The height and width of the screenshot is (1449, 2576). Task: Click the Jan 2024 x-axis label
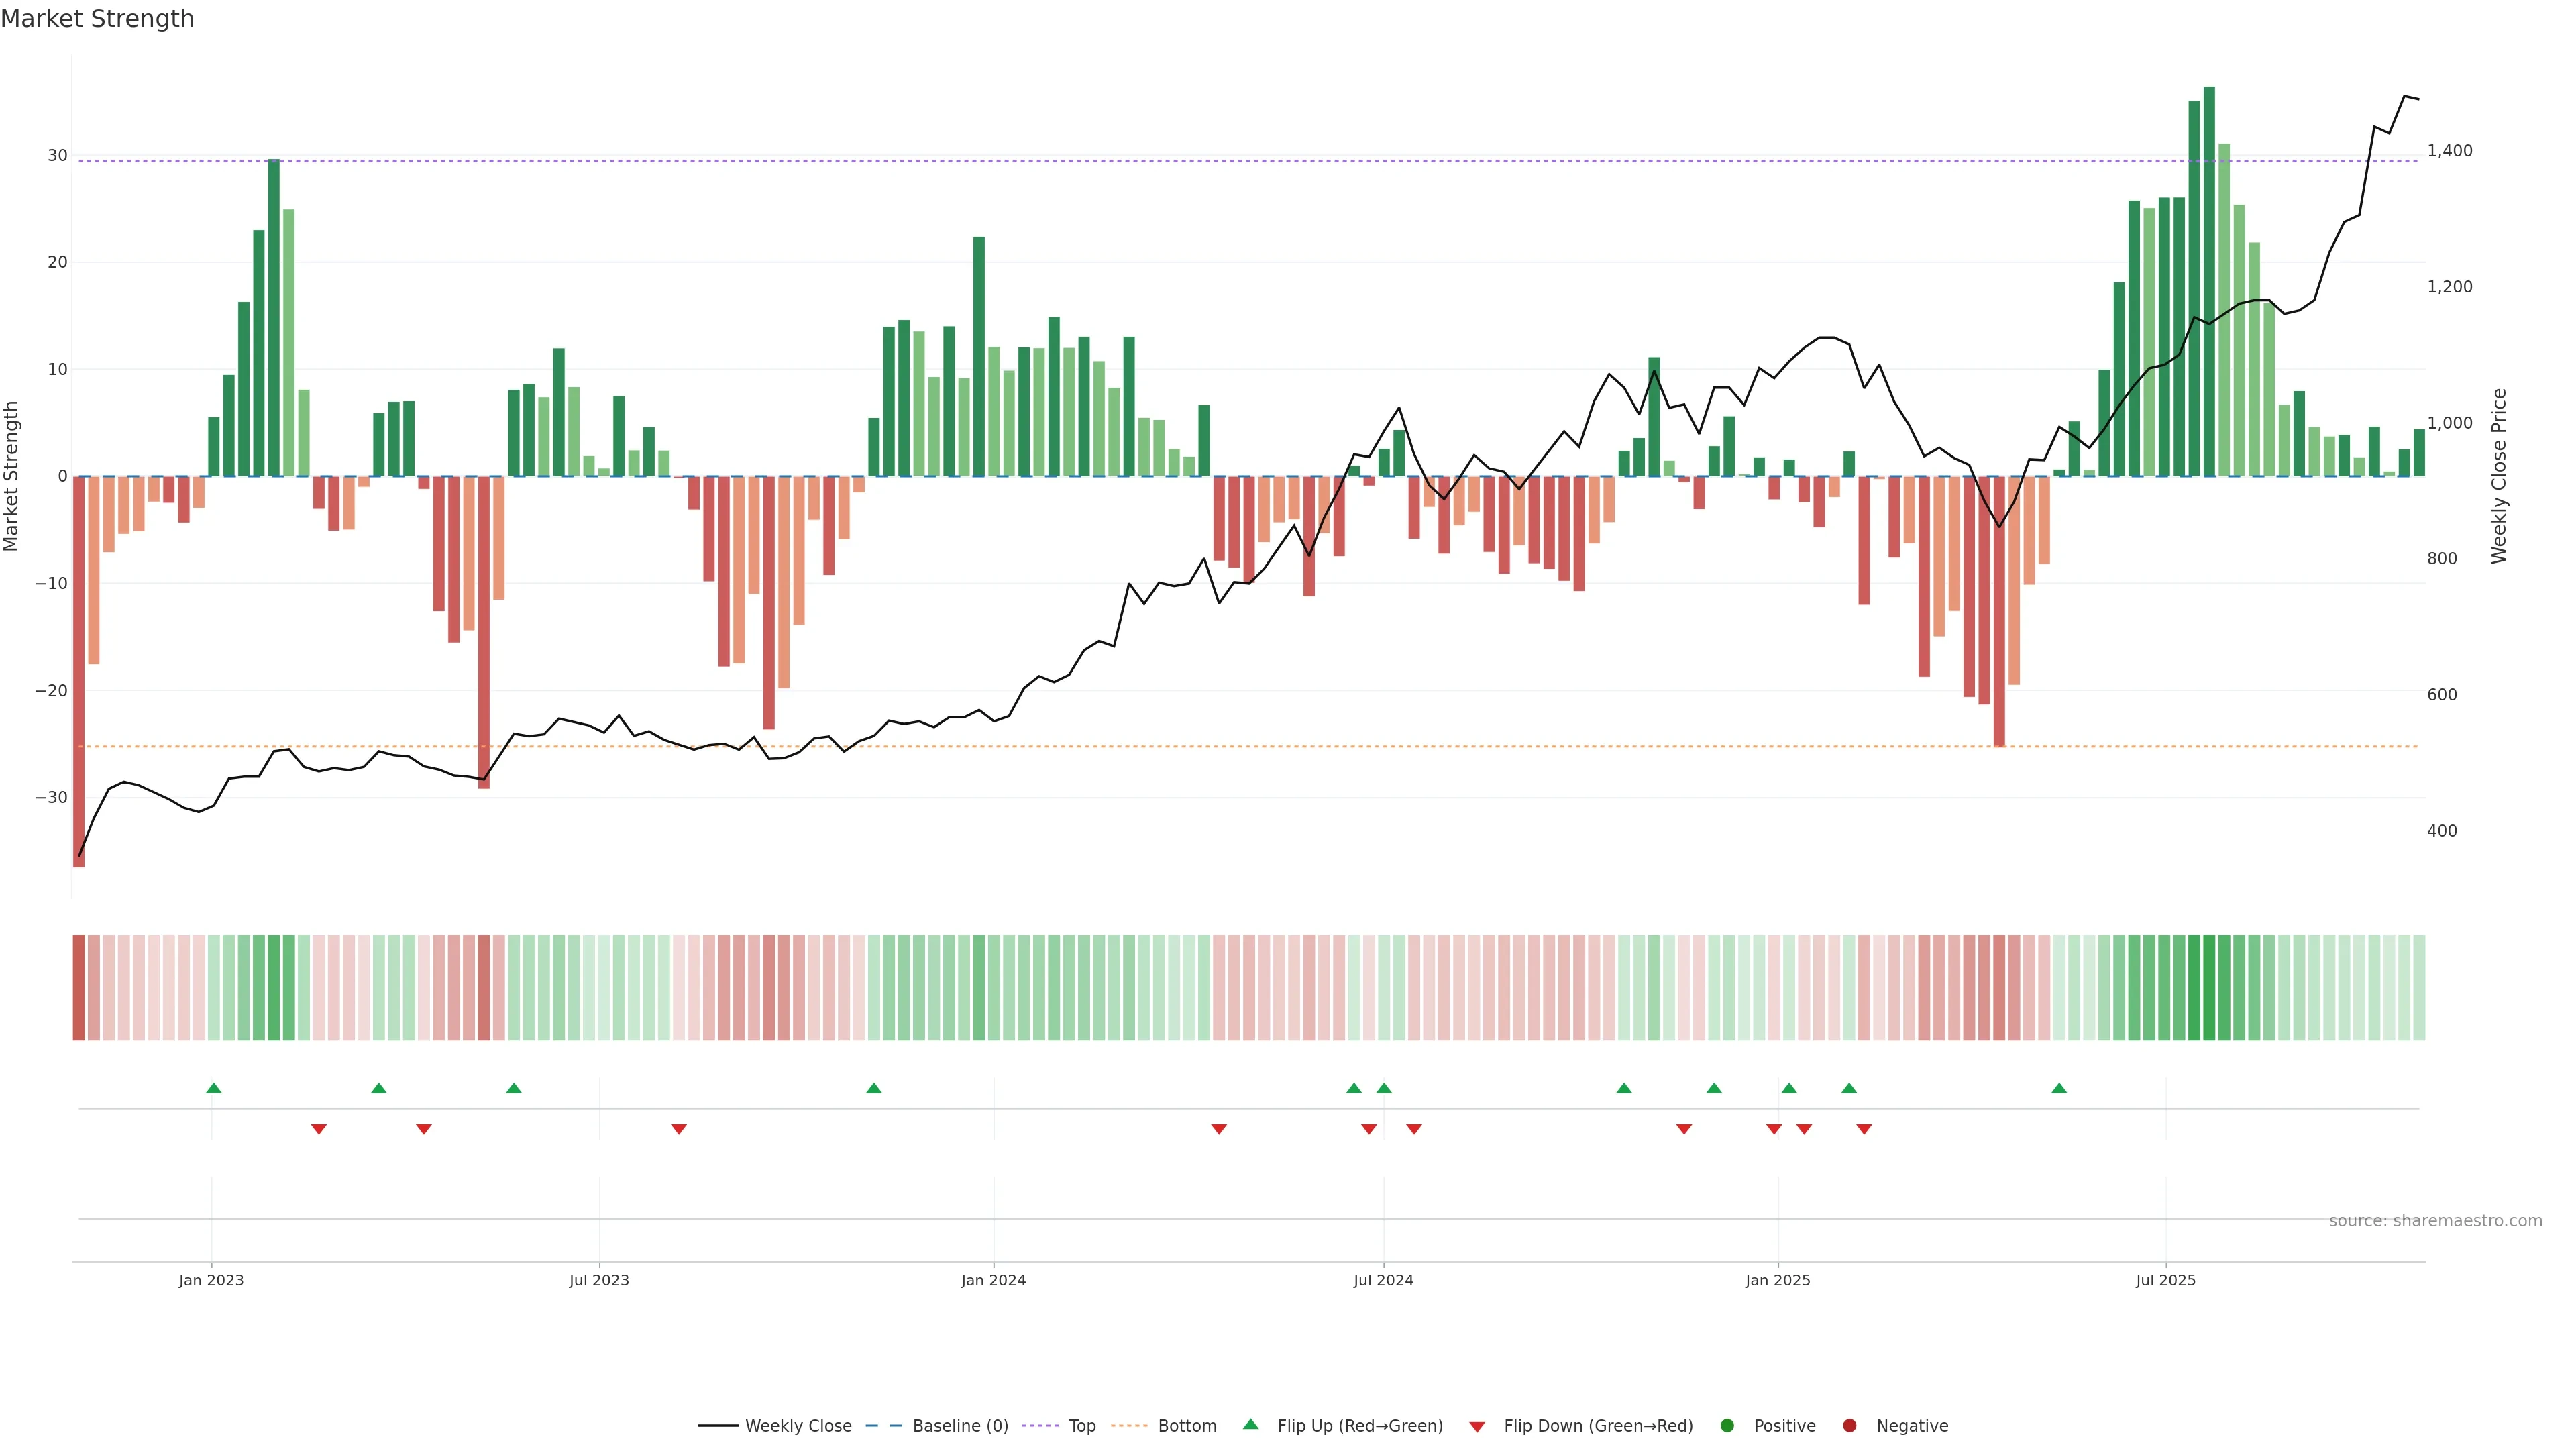[x=993, y=1280]
